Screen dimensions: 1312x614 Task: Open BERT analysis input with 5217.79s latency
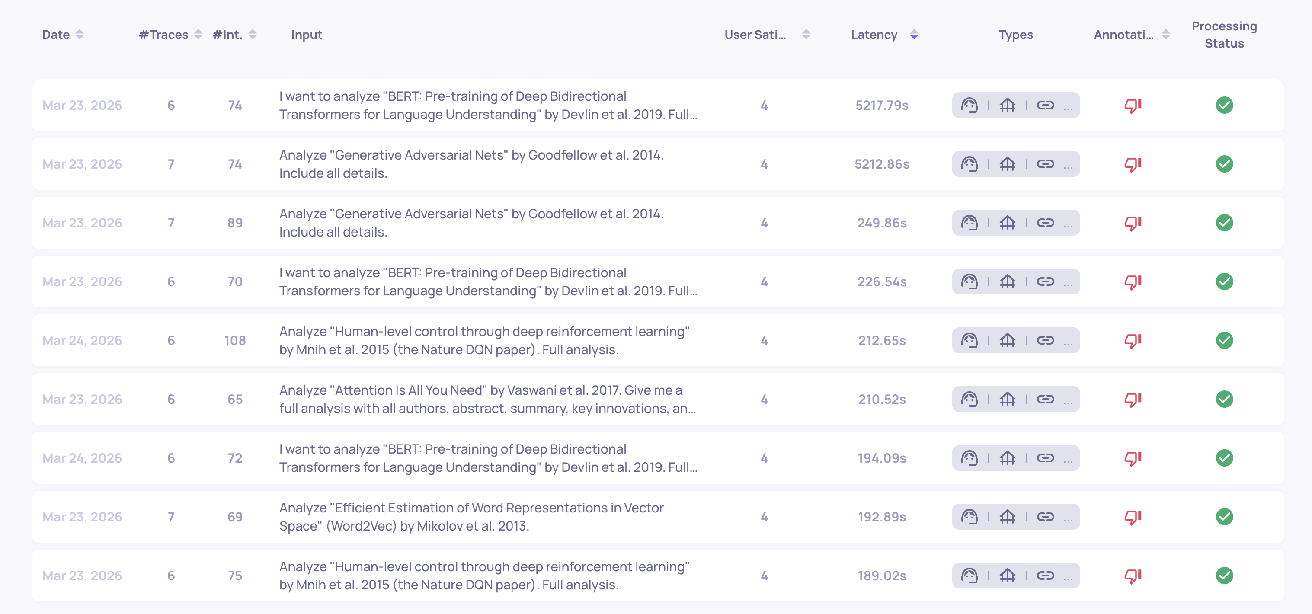tap(487, 106)
